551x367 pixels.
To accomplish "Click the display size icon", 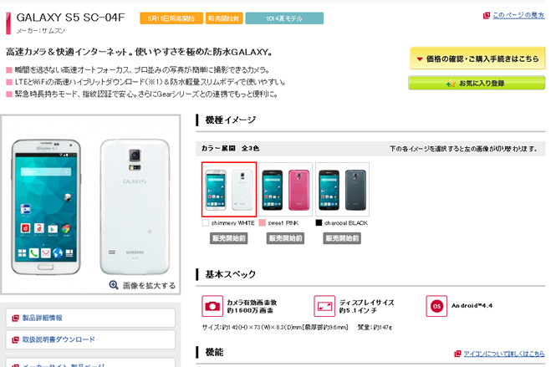I will pyautogui.click(x=324, y=306).
